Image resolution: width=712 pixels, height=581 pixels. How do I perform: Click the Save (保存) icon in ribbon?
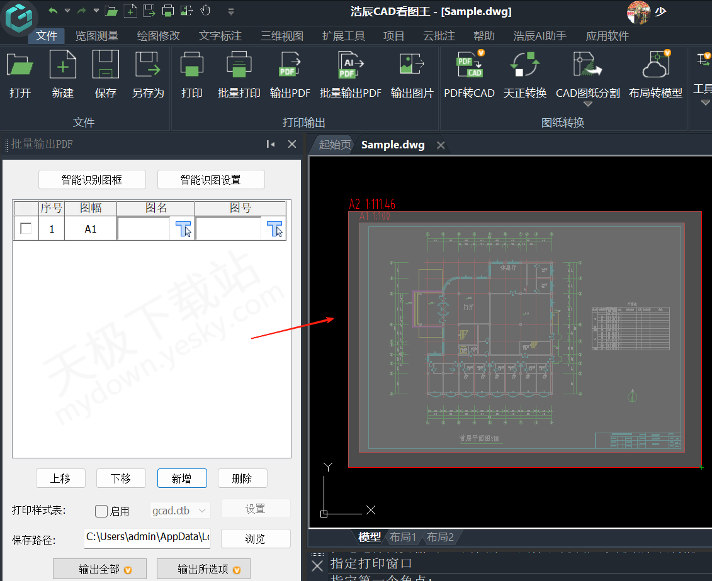pyautogui.click(x=105, y=65)
